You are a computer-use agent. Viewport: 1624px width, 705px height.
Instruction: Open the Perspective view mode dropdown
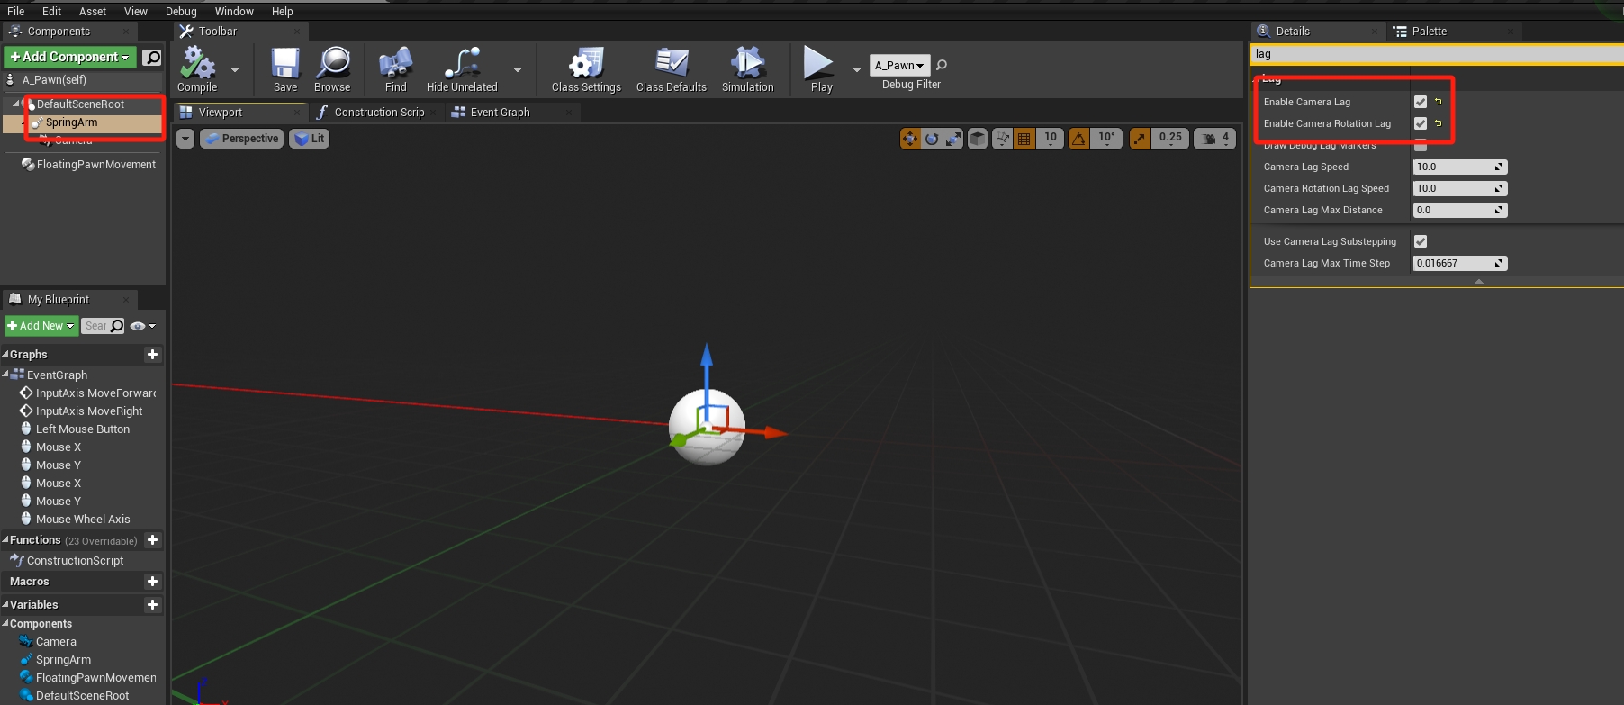point(241,139)
